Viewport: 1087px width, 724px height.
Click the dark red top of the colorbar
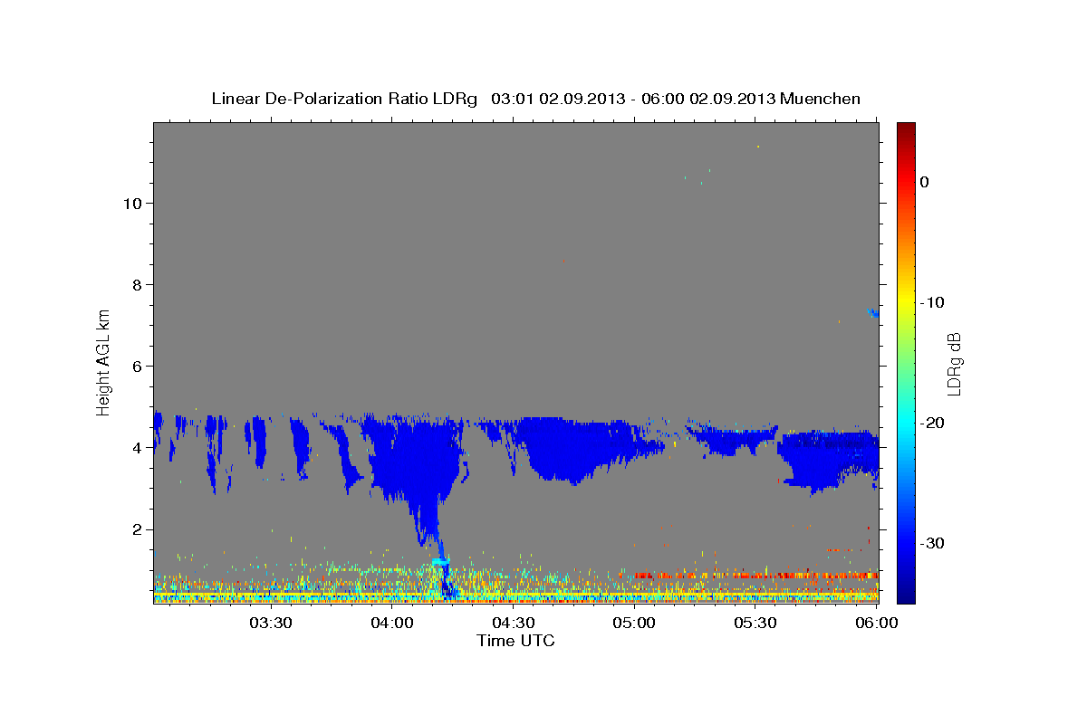906,131
